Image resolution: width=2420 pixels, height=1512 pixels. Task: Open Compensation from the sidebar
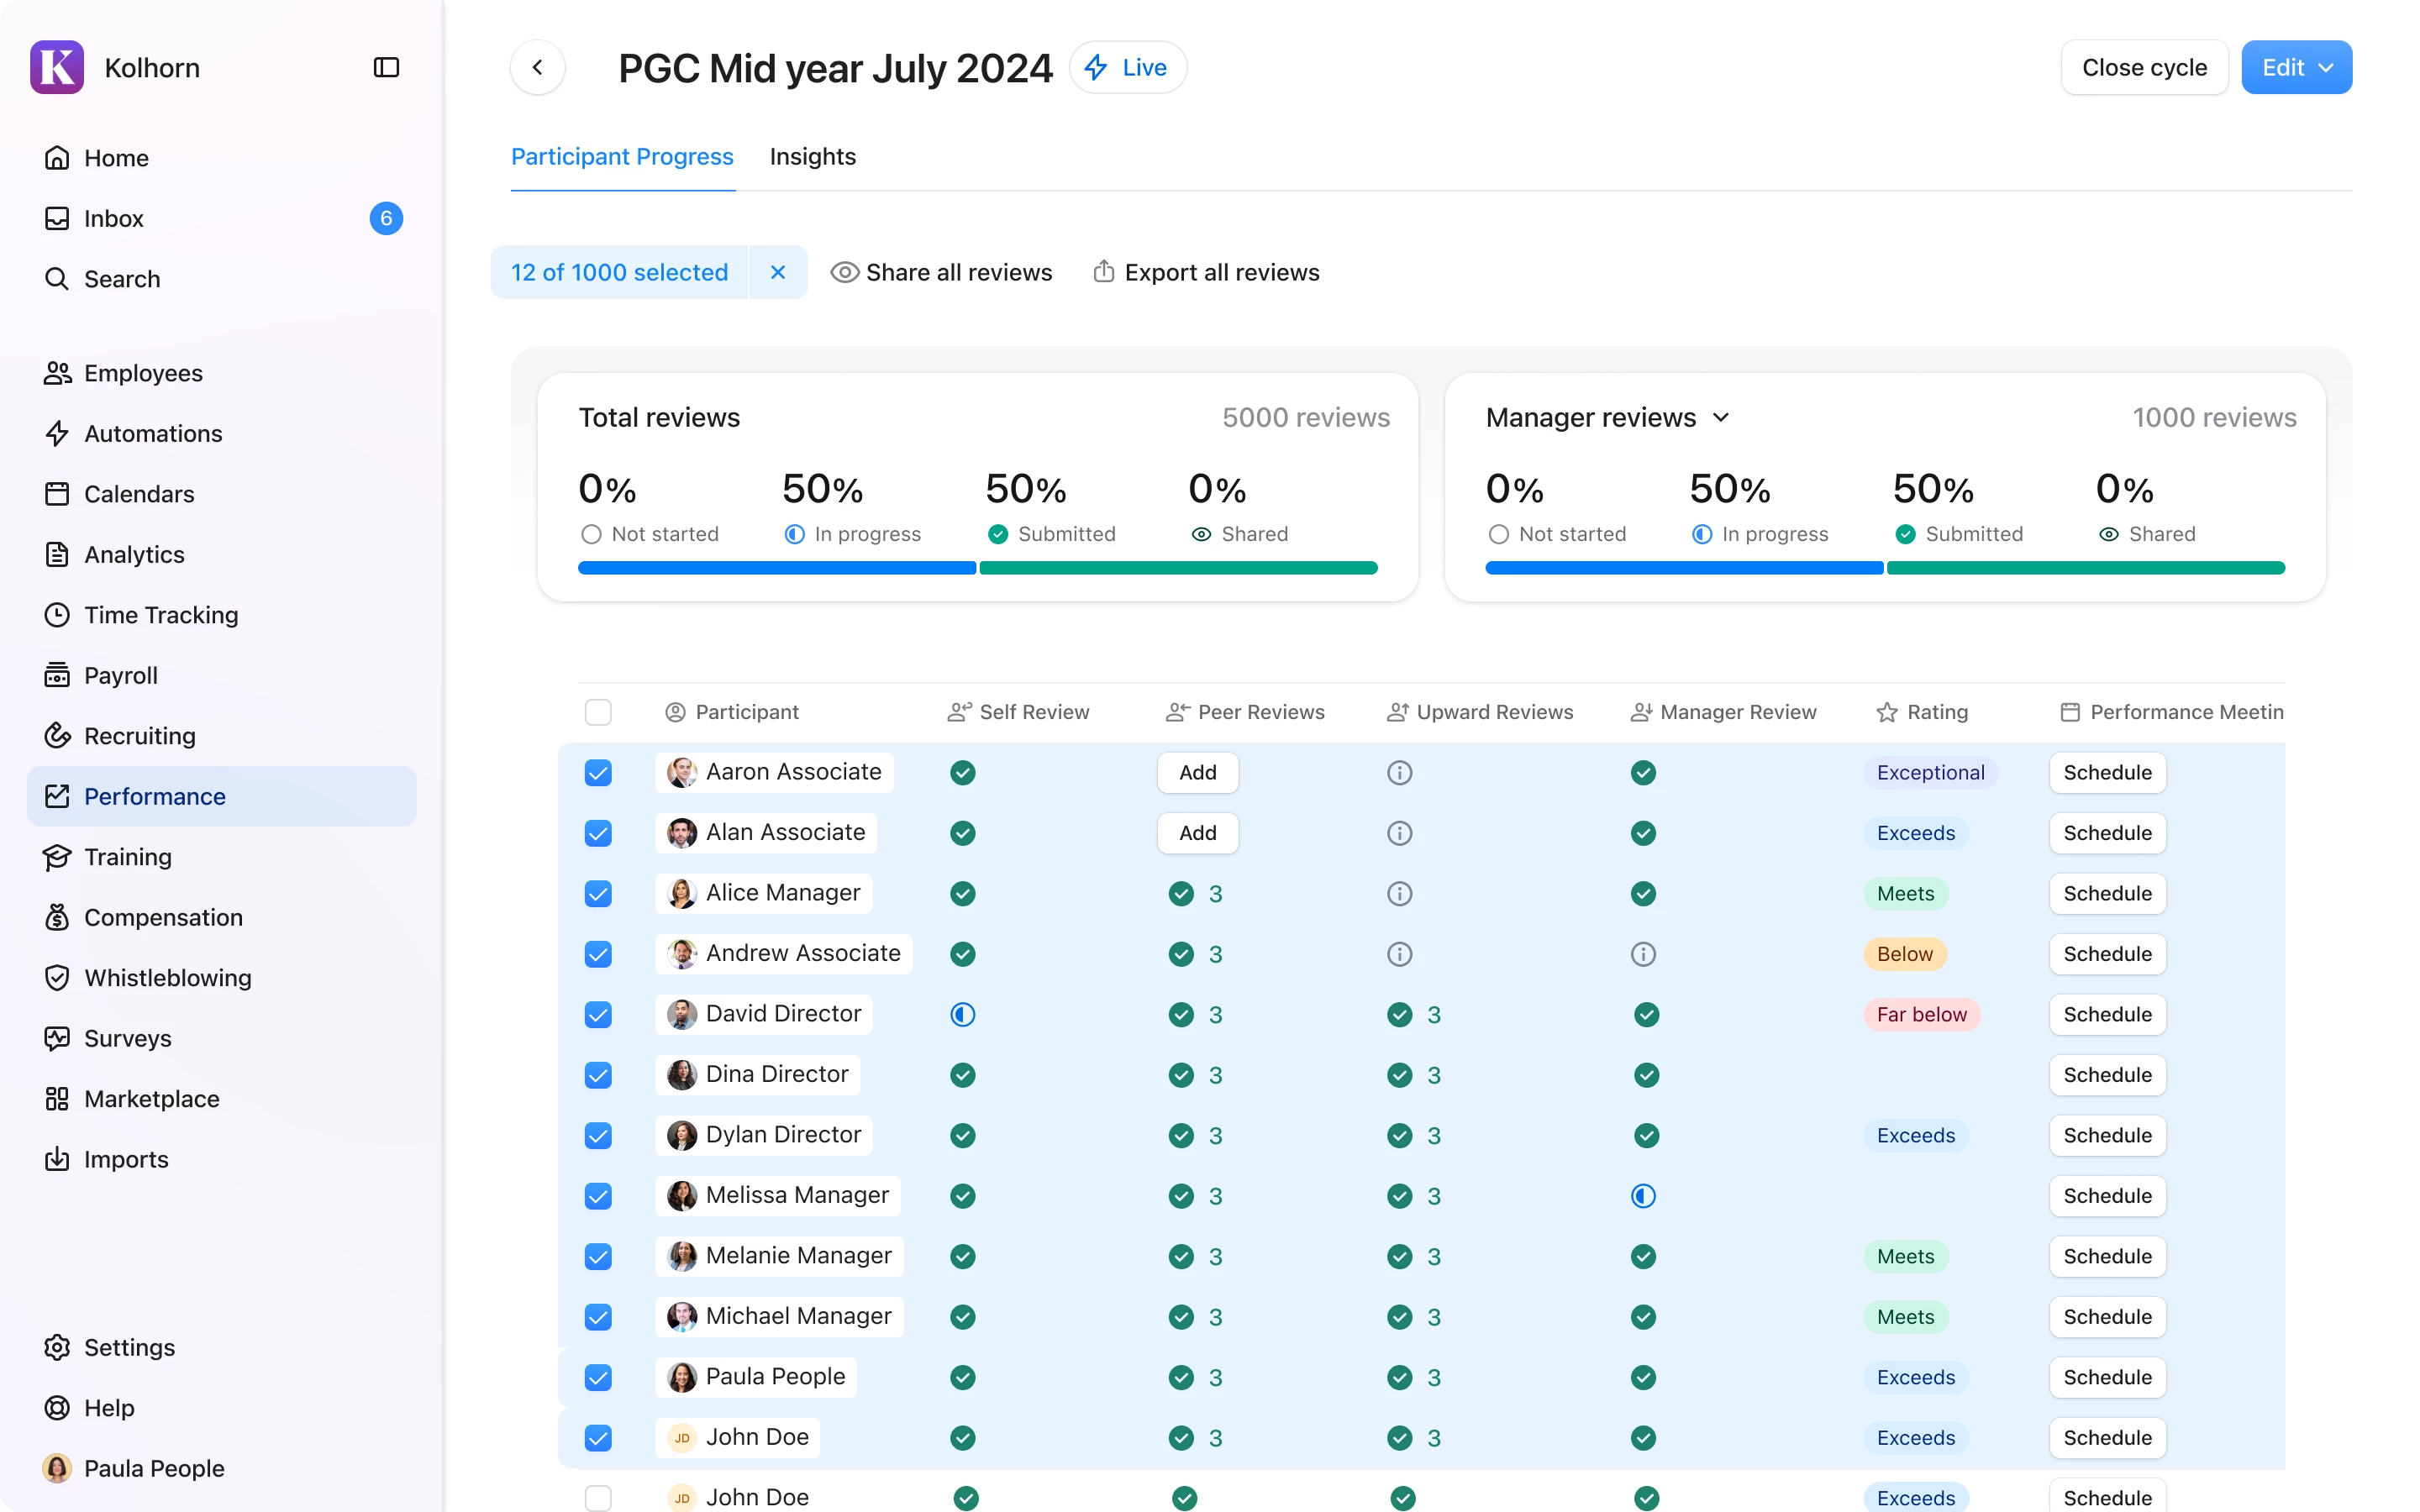[163, 917]
